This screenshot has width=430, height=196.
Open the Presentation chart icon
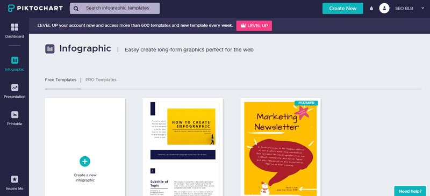coord(15,88)
